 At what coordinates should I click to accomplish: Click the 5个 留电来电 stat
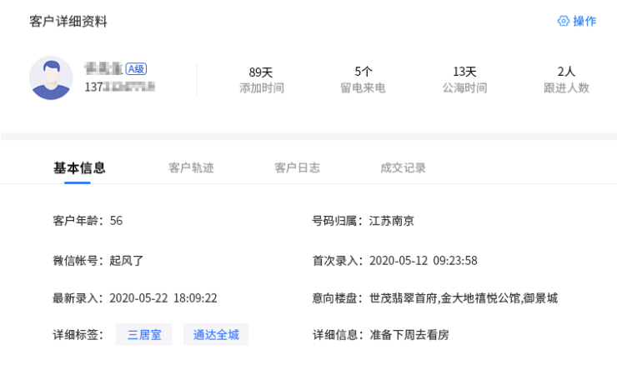pos(363,79)
